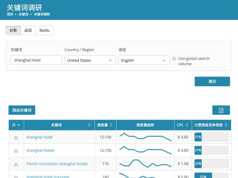Click the 添加关键词 button

click(22, 110)
